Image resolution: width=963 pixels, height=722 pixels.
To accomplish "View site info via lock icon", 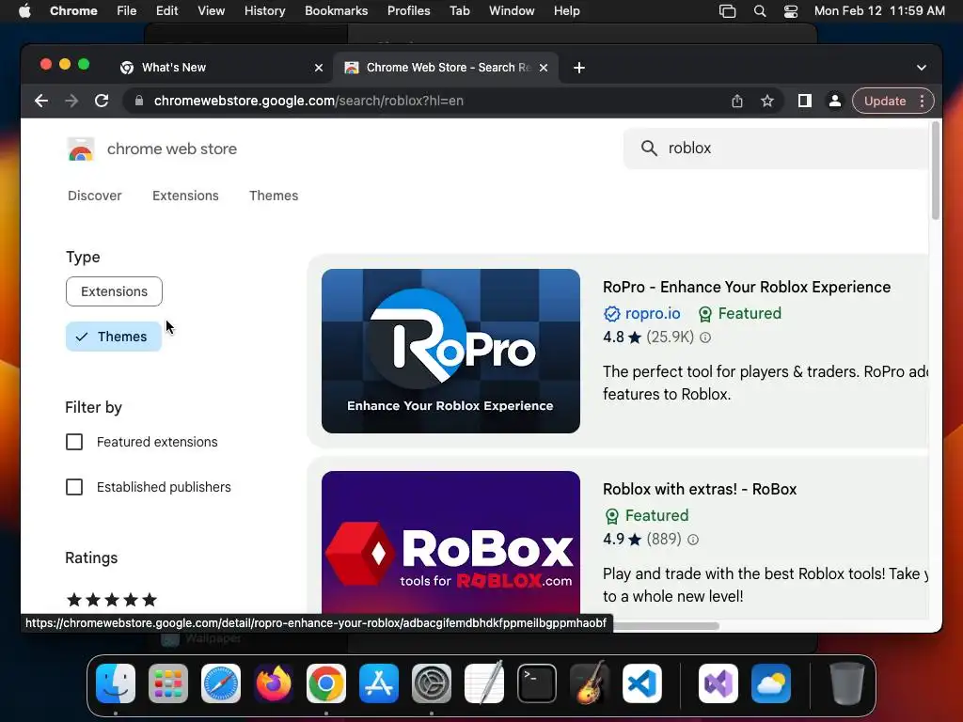I will click(x=139, y=101).
